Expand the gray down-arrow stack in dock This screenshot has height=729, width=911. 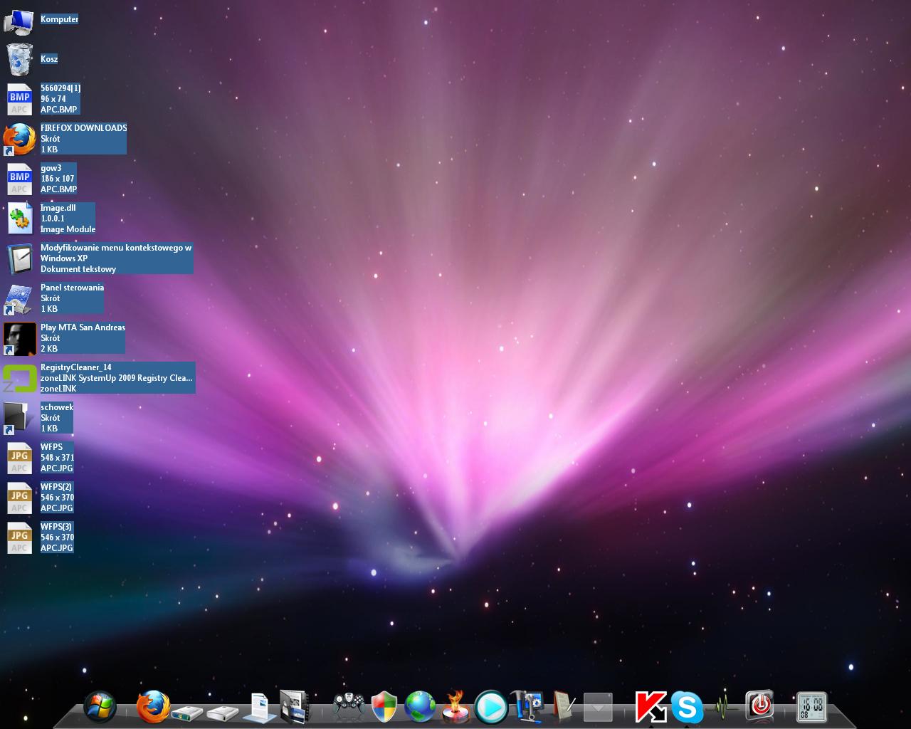[x=598, y=708]
